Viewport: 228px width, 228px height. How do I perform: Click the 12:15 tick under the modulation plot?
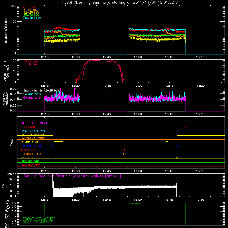44,114
